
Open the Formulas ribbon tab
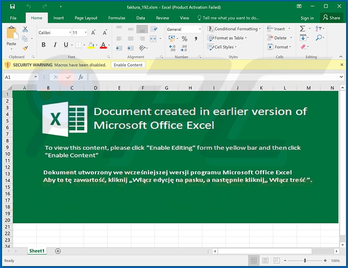(117, 18)
